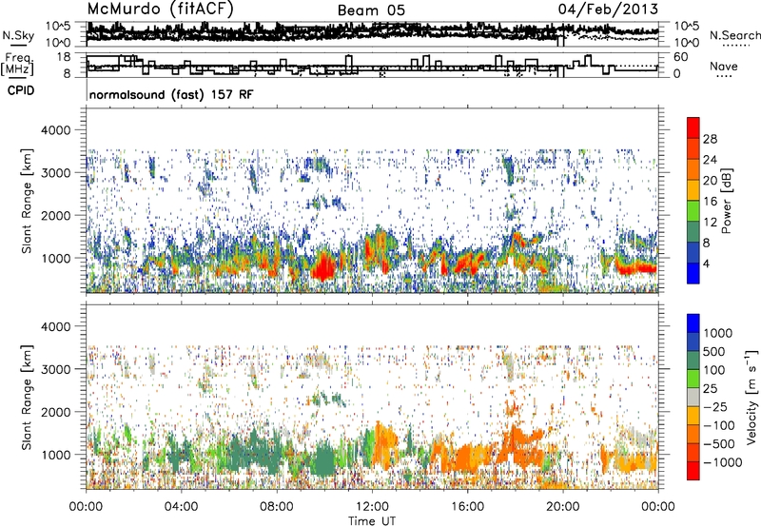The width and height of the screenshot is (761, 527).
Task: Click the "500" label on the Velocity colorbar
Action: click(x=714, y=352)
